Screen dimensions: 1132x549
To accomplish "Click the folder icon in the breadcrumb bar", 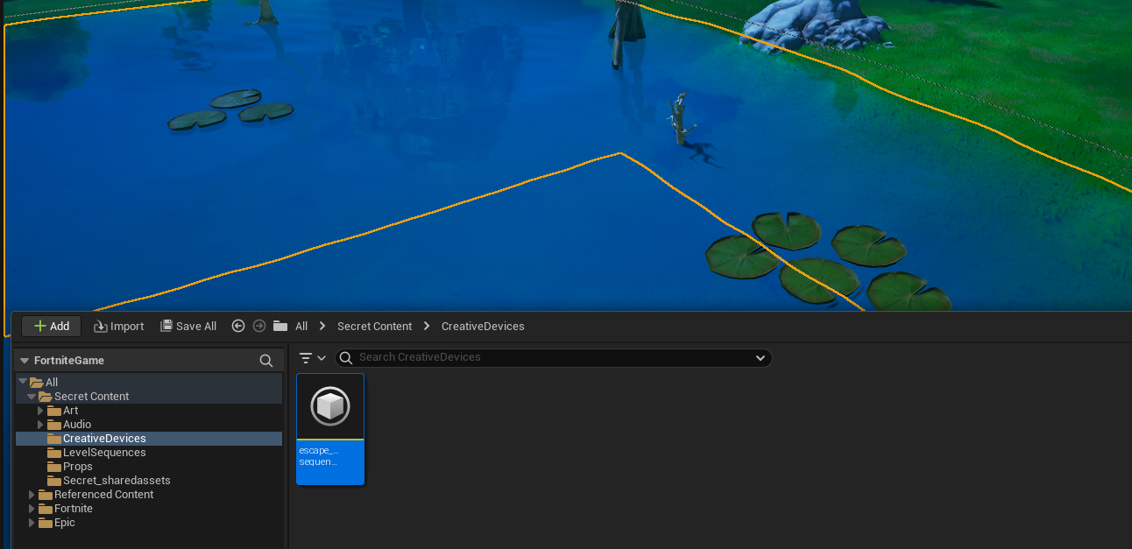I will pyautogui.click(x=282, y=326).
